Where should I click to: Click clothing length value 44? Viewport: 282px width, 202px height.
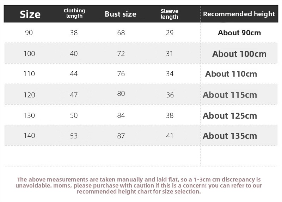pyautogui.click(x=74, y=74)
